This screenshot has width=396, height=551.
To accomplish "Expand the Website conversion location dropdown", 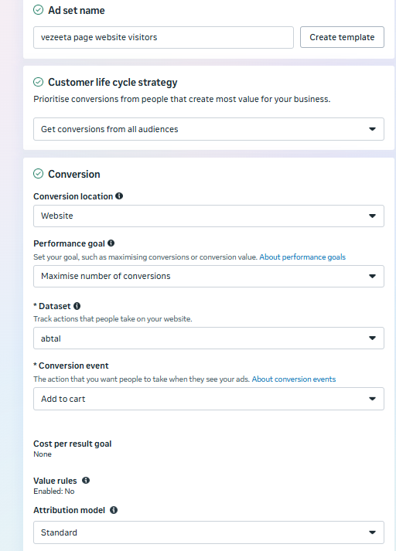I will click(209, 216).
